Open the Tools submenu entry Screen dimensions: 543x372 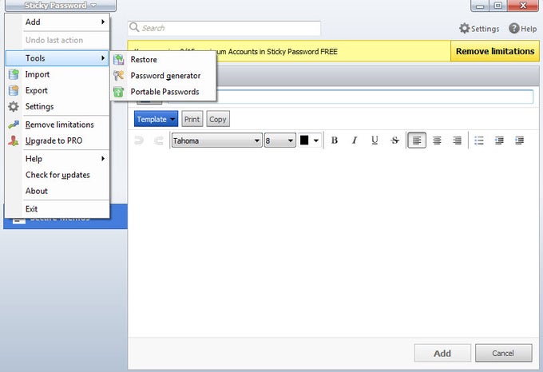[x=57, y=58]
